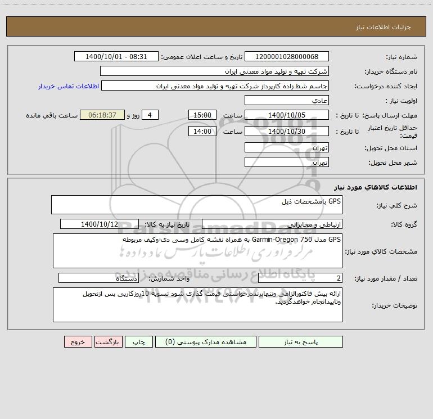The height and width of the screenshot is (419, 433).
Task: Click the 'گروه کالا:' label
Action: pos(404,224)
